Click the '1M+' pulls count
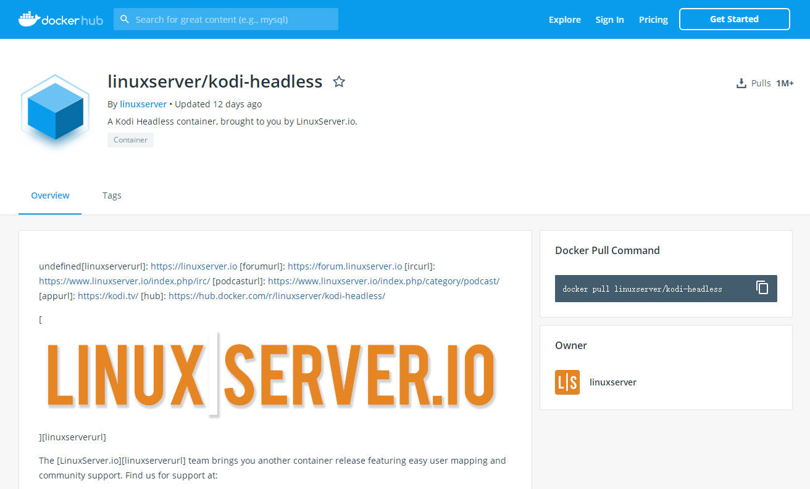The height and width of the screenshot is (489, 810). 785,83
